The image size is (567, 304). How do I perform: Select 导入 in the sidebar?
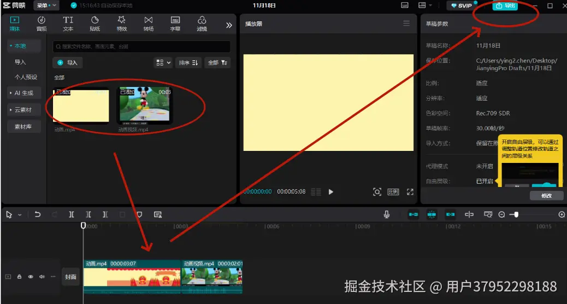pos(20,62)
